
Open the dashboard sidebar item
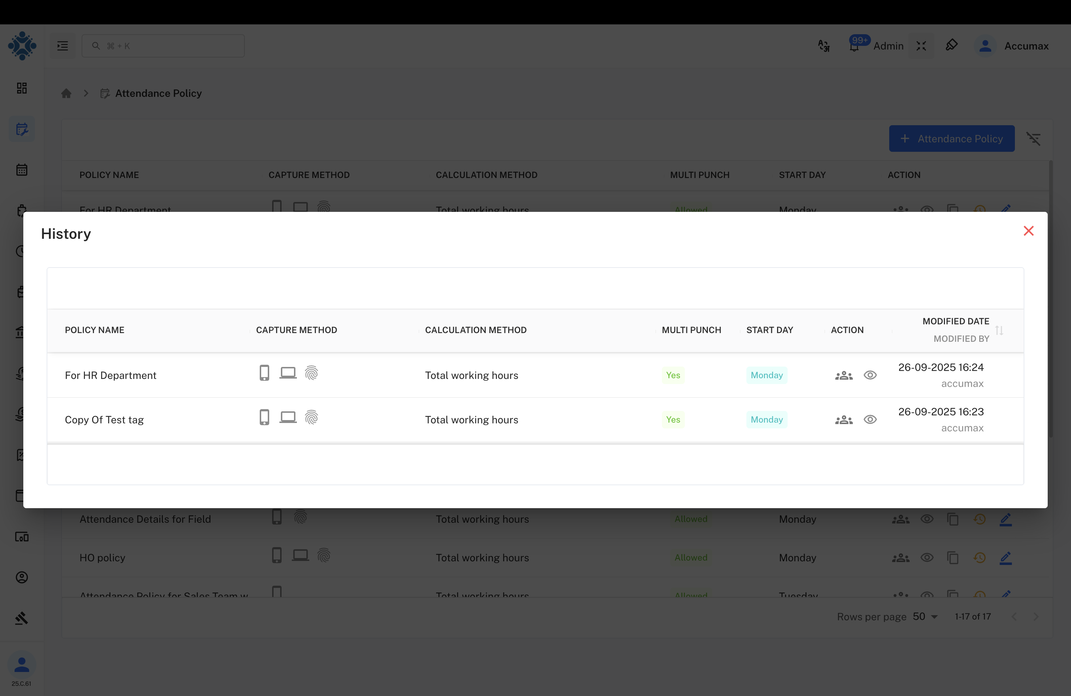(x=21, y=88)
